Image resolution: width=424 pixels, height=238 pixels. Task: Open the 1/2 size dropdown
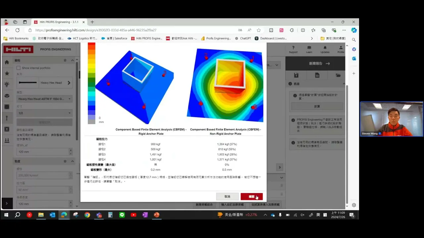click(44, 113)
